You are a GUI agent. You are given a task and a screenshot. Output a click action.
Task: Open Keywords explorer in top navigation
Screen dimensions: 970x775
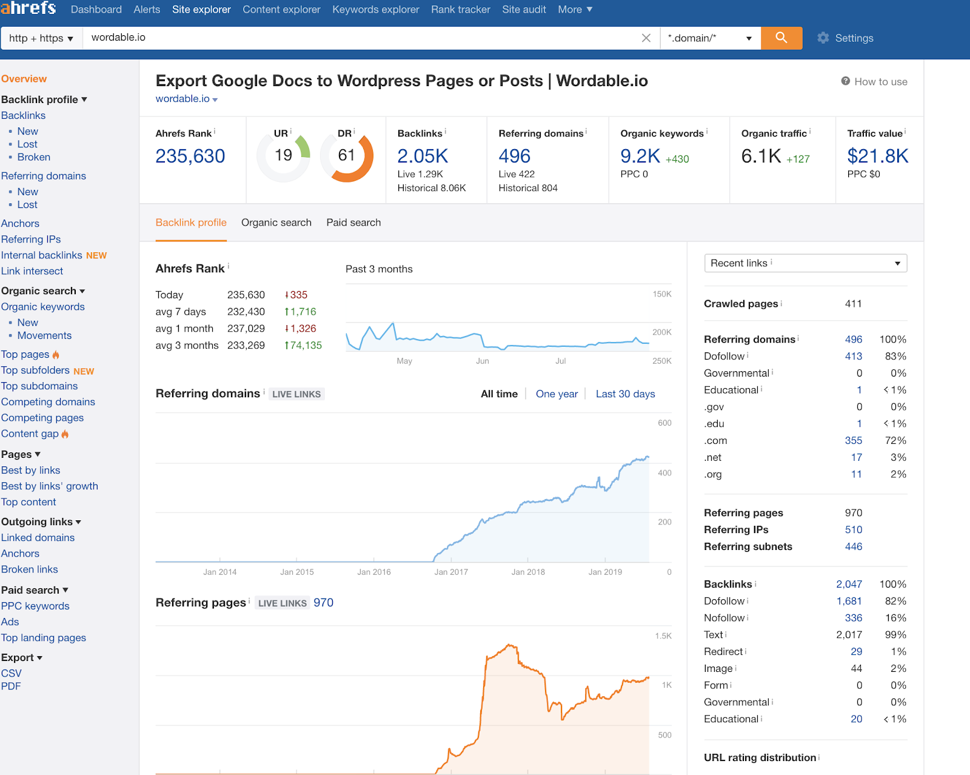[x=375, y=10]
